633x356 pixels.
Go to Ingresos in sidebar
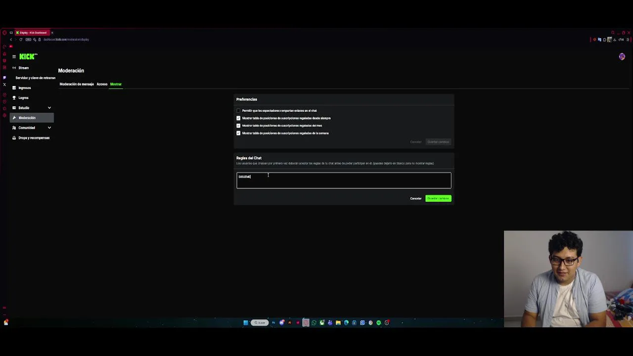click(25, 88)
